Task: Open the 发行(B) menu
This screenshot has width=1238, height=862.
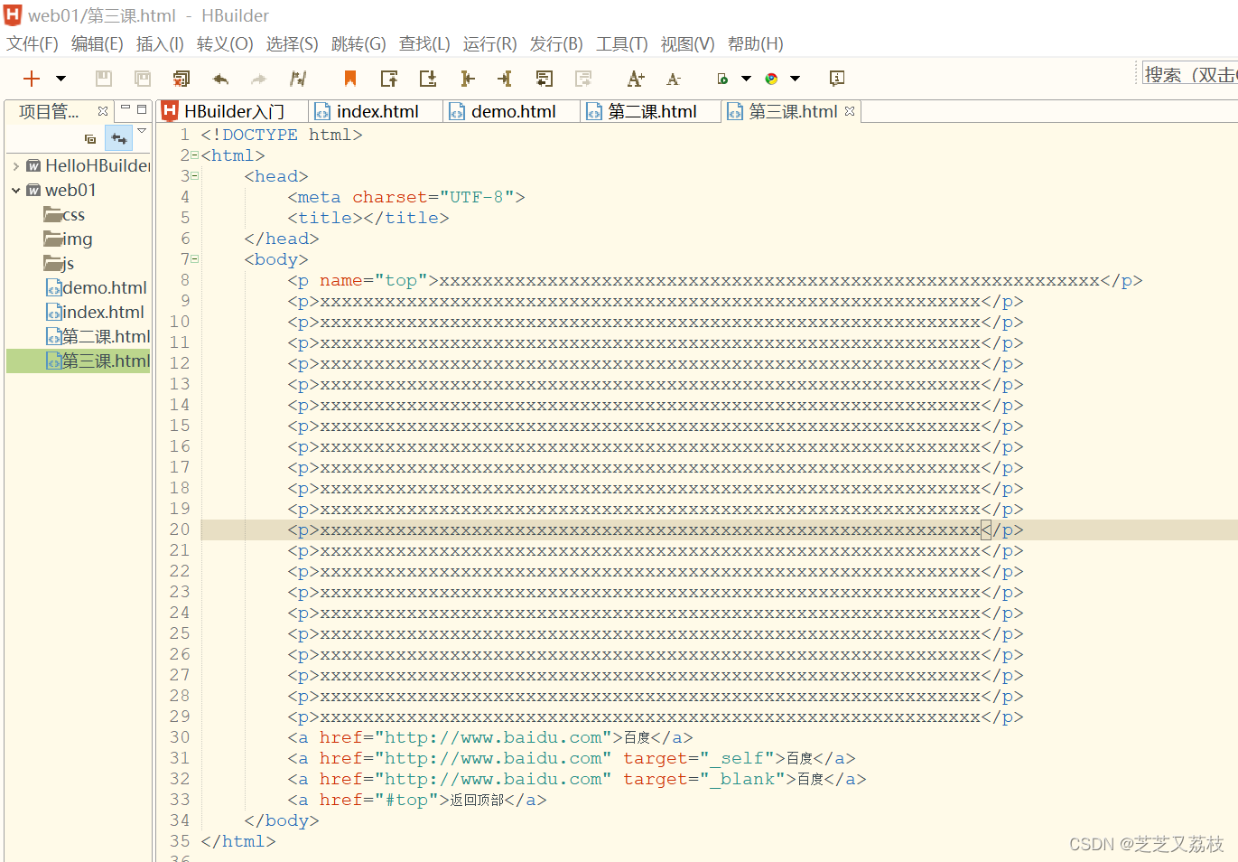Action: (x=556, y=43)
